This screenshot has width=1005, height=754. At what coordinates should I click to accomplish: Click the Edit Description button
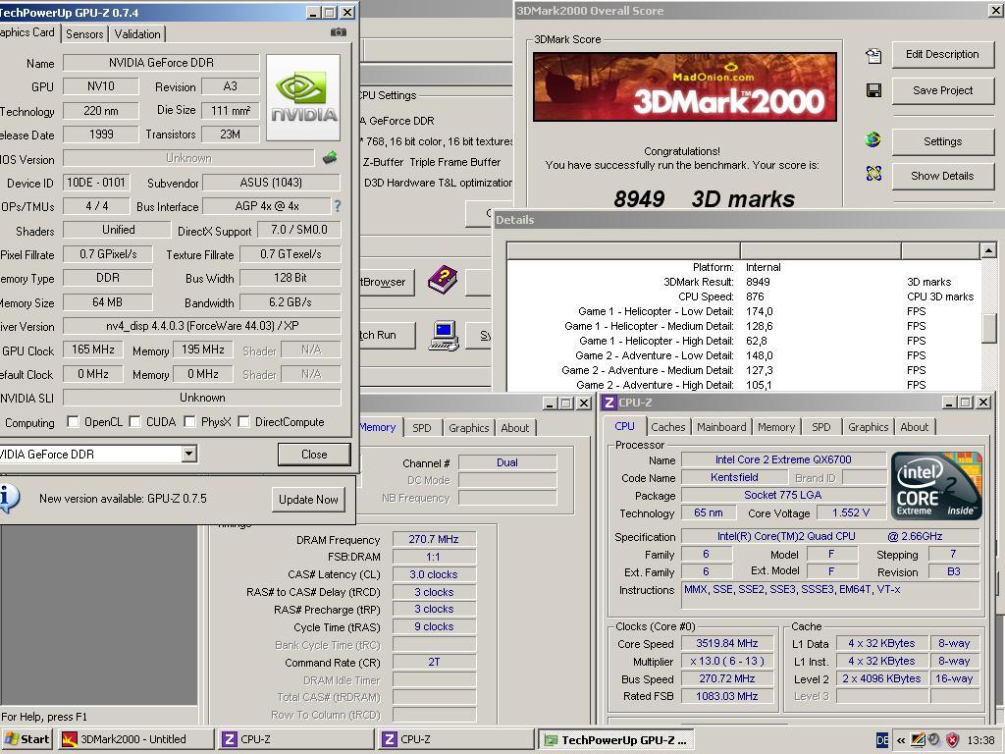coord(942,55)
